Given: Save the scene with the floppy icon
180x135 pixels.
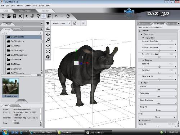Looking at the screenshot, I should [14, 16].
